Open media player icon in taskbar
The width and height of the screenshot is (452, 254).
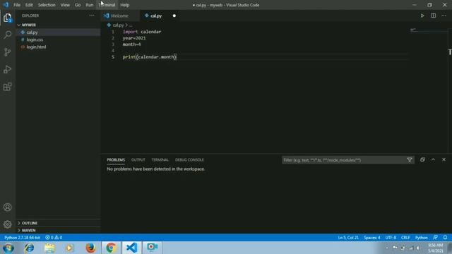pyautogui.click(x=70, y=248)
